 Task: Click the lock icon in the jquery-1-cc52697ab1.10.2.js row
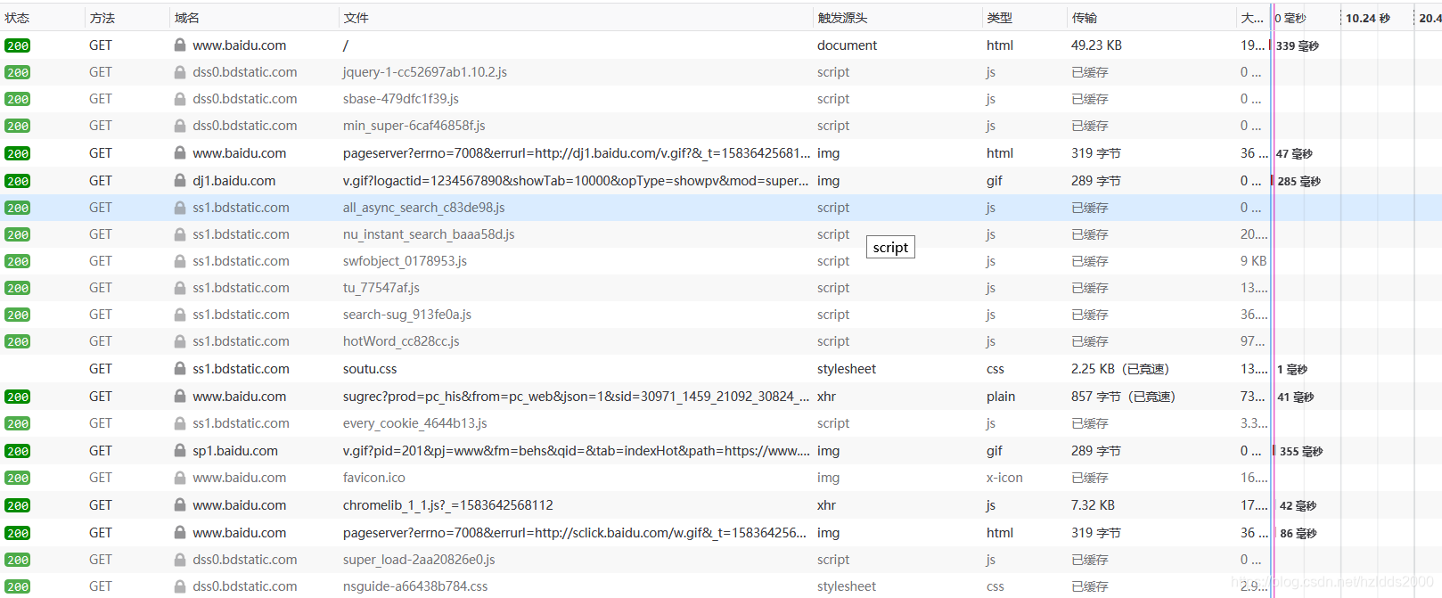[180, 72]
